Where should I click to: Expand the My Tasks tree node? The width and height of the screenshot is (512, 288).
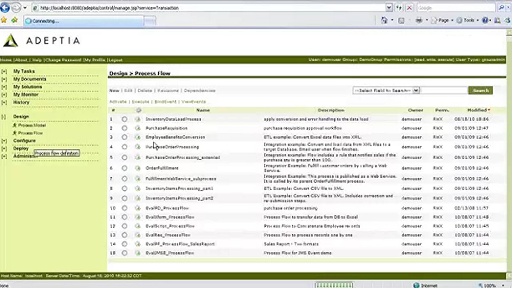(x=4, y=71)
